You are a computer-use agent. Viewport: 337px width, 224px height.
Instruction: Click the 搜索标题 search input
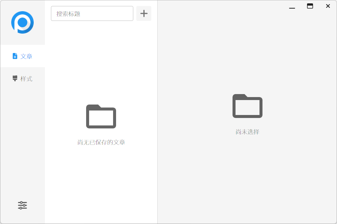pos(92,13)
